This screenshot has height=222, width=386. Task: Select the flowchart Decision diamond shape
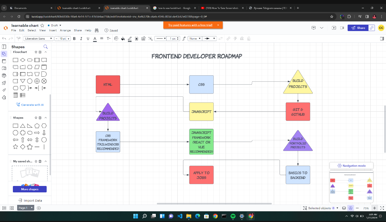click(23, 60)
